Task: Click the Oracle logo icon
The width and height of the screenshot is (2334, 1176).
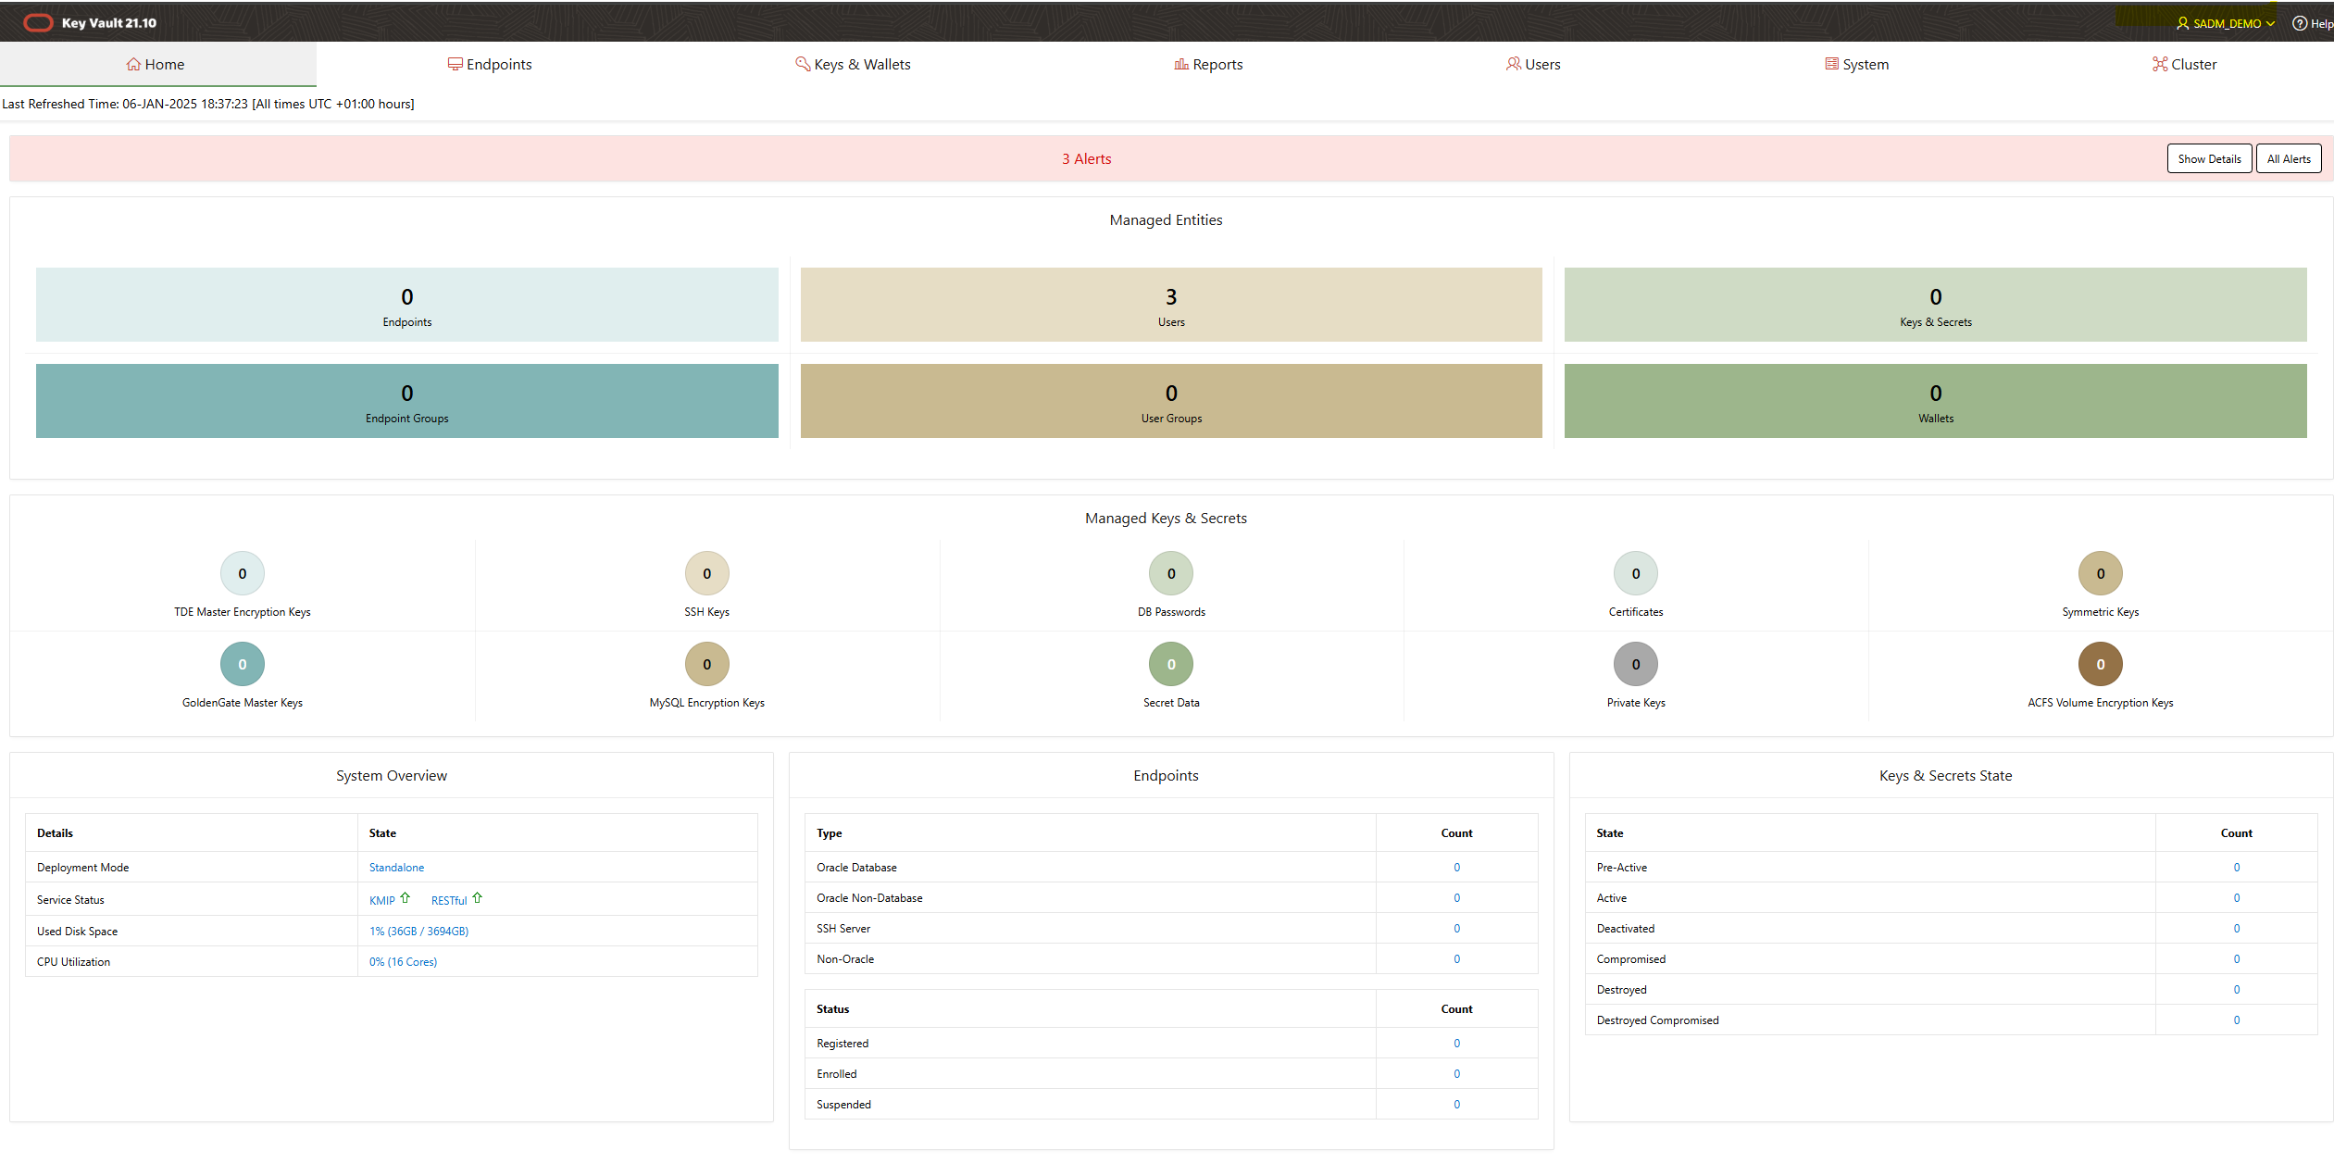Action: [x=38, y=22]
